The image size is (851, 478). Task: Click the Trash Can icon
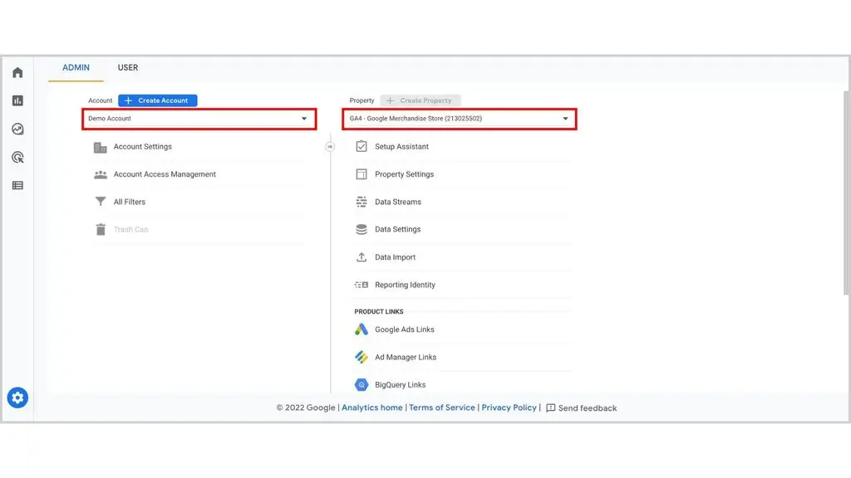[x=101, y=229]
